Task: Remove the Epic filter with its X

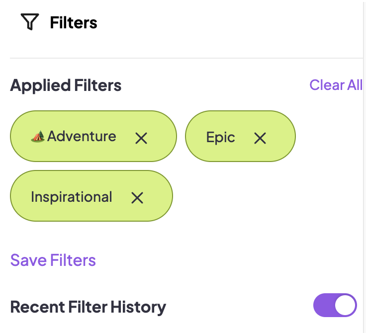Action: coord(260,138)
